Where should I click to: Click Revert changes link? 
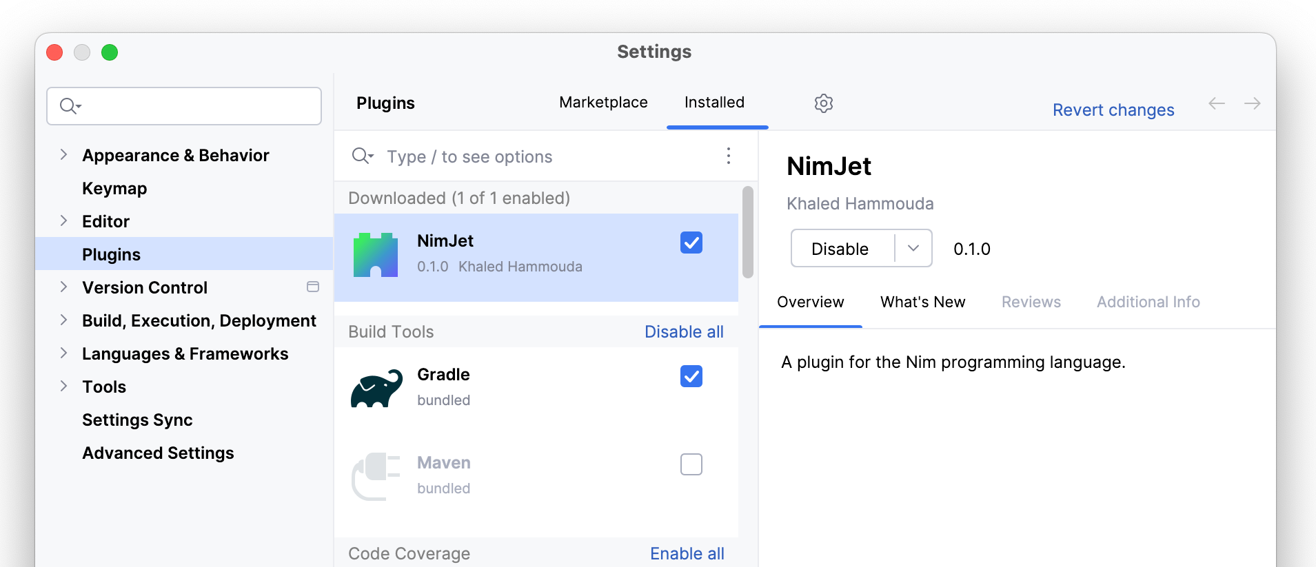click(x=1113, y=110)
